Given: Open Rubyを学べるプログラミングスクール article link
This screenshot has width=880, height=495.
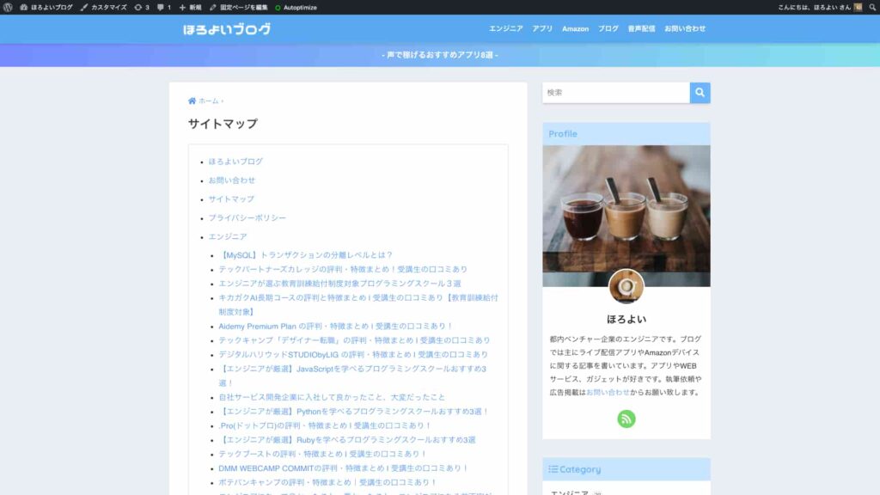Looking at the screenshot, I should coord(347,440).
